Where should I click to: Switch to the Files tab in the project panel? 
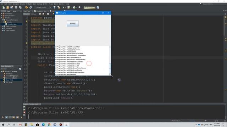click(8, 11)
